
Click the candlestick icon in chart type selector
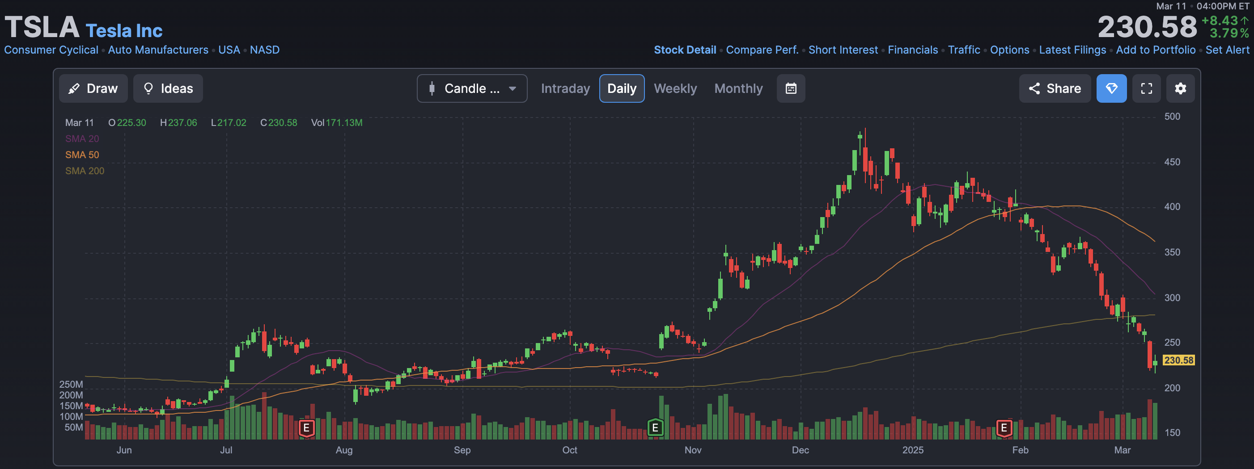432,88
